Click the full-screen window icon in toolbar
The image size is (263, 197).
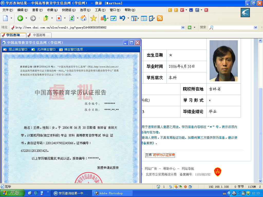click(x=113, y=18)
